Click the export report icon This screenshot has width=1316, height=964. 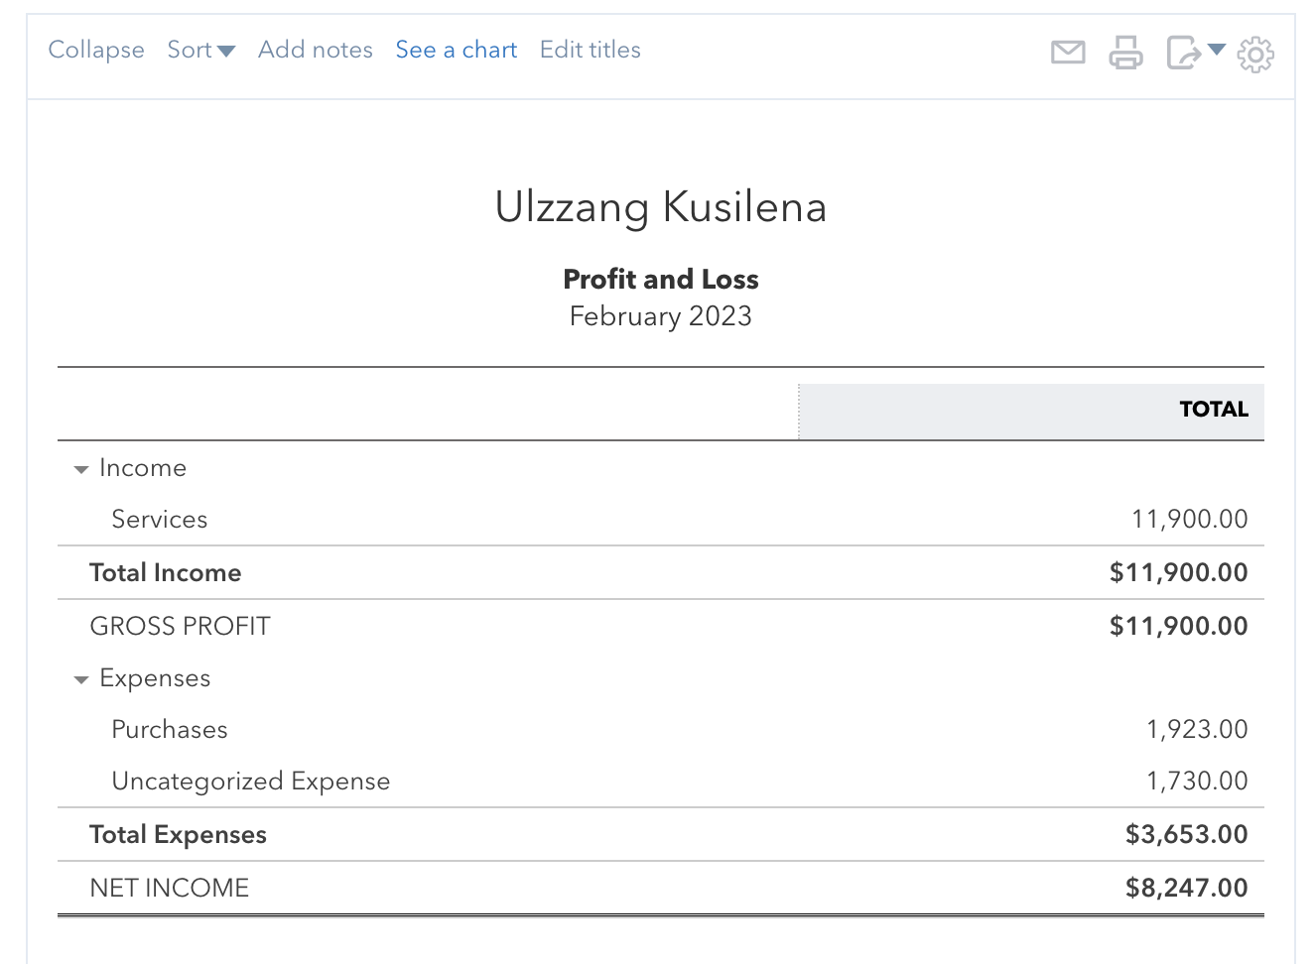tap(1183, 52)
